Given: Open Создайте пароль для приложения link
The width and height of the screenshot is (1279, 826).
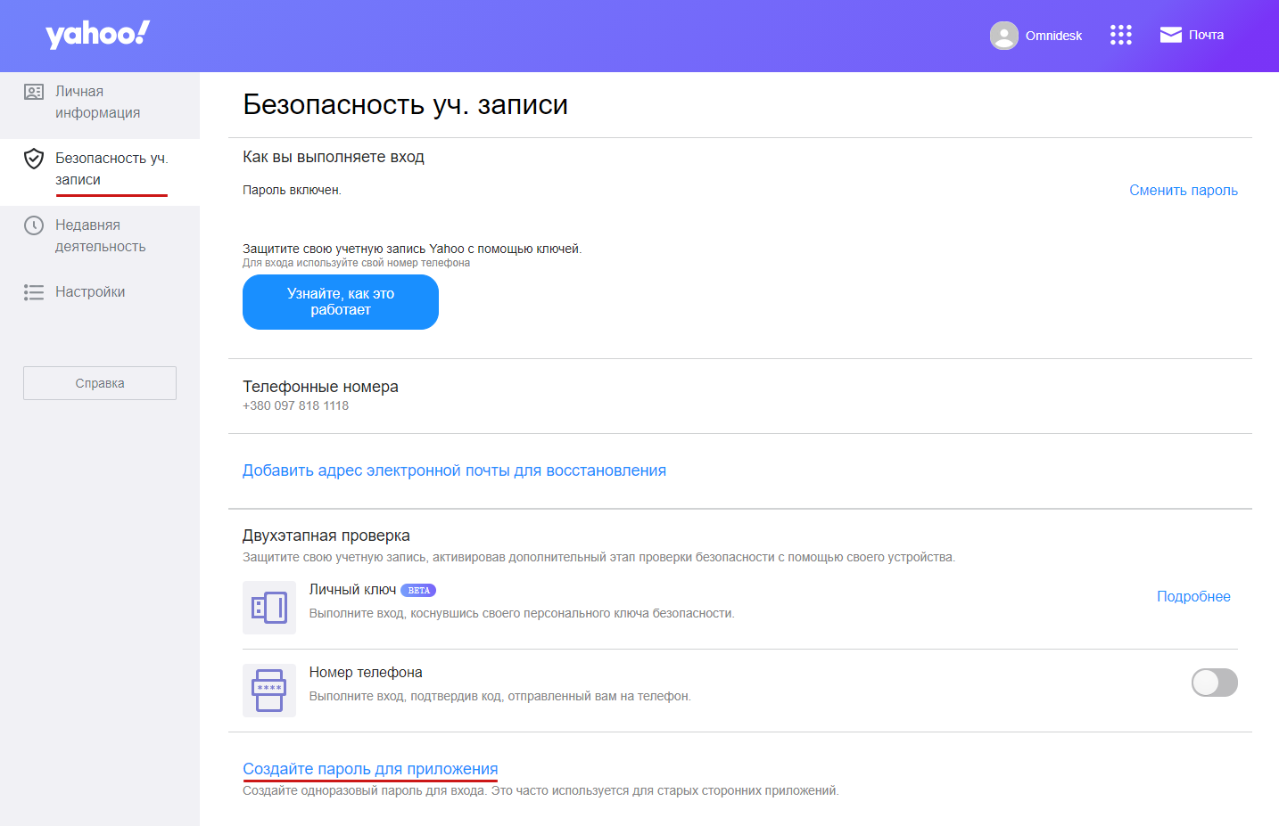Looking at the screenshot, I should (x=370, y=769).
